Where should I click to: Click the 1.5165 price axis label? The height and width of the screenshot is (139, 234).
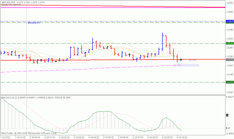click(x=230, y=66)
